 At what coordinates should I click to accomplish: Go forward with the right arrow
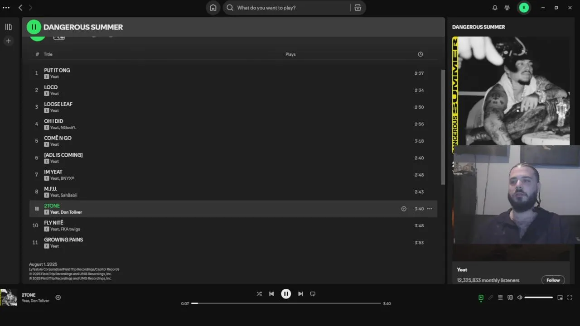click(x=30, y=8)
